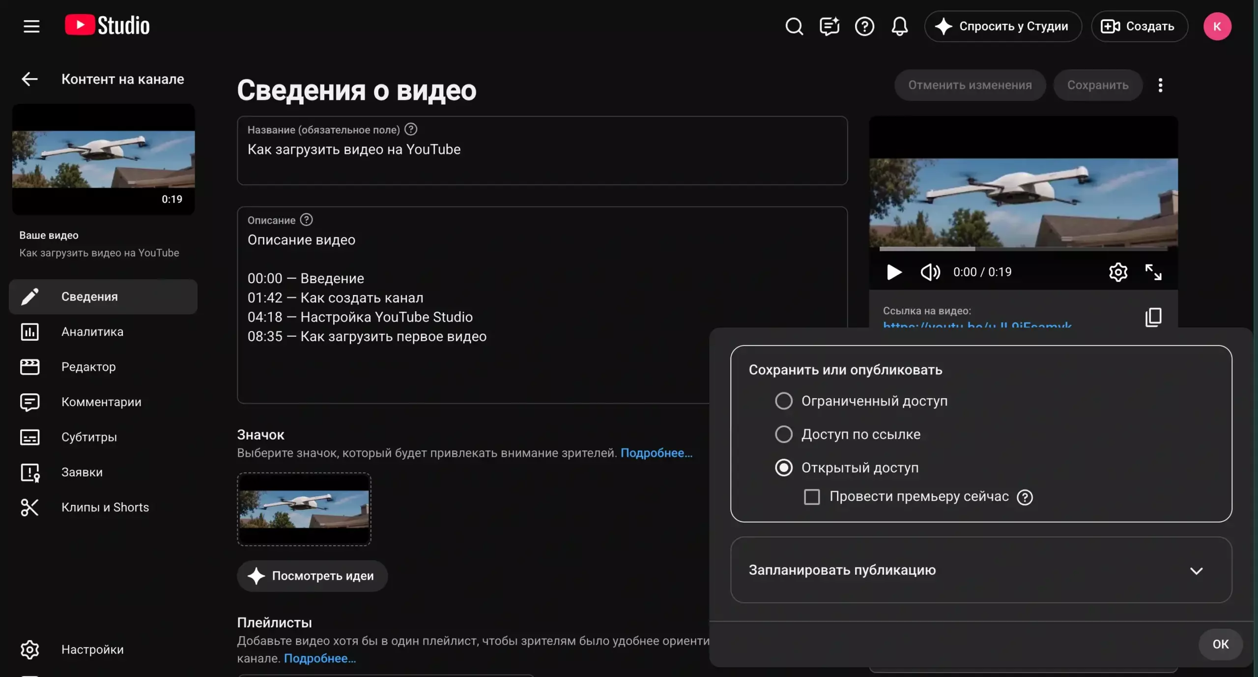Click help icon beside Провести премьеру сейчас
The width and height of the screenshot is (1258, 677).
click(x=1025, y=497)
